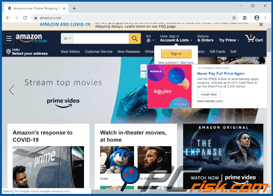Open Chrome profile avatar icon
273x196 pixels.
point(257,18)
